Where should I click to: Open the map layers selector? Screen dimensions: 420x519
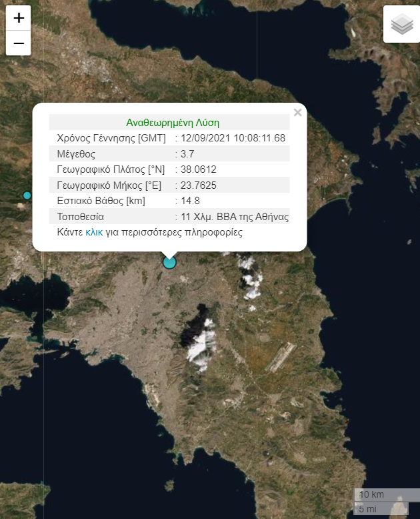[401, 25]
